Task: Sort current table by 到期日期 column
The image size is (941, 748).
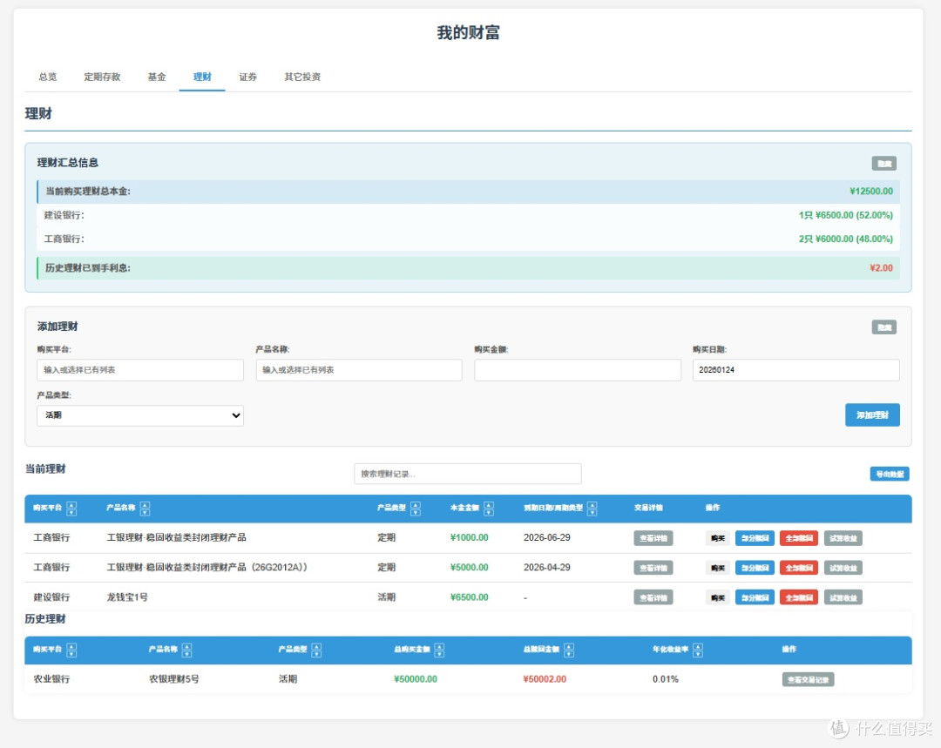Action: tap(592, 509)
